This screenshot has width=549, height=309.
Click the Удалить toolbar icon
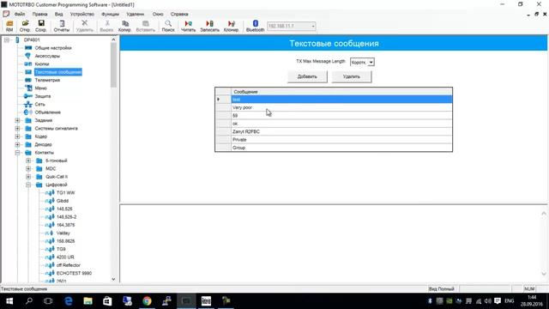click(x=84, y=26)
